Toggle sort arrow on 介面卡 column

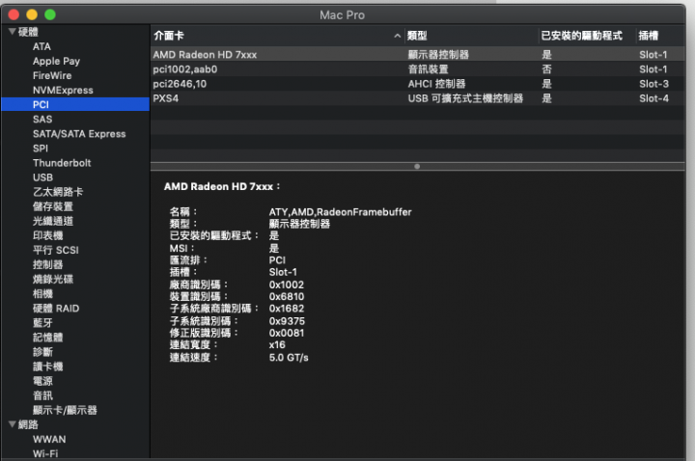point(397,36)
